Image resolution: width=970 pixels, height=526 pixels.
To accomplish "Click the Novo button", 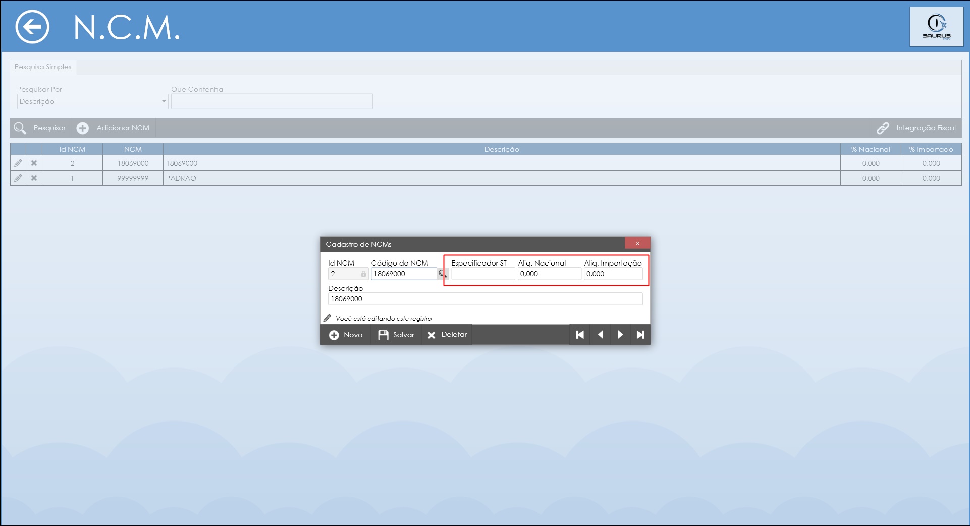I will [x=346, y=335].
